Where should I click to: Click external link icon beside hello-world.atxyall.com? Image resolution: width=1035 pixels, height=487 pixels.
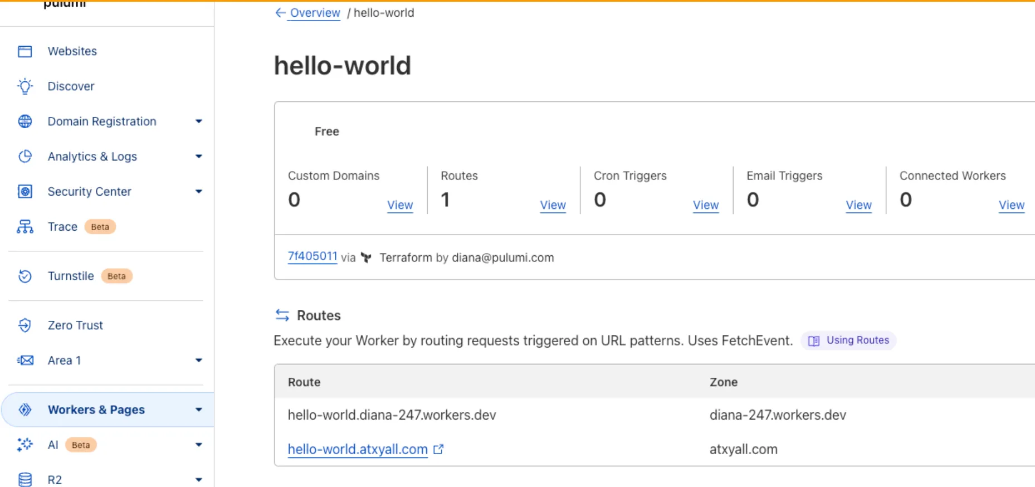(439, 449)
